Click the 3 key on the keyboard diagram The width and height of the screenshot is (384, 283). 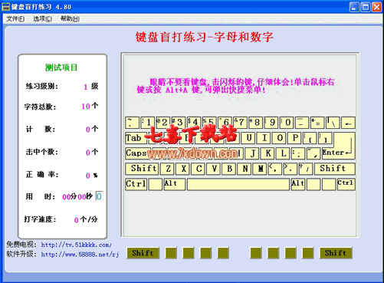(x=178, y=123)
